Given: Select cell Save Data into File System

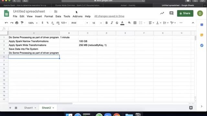Looking at the screenshot, I should tap(34, 49).
